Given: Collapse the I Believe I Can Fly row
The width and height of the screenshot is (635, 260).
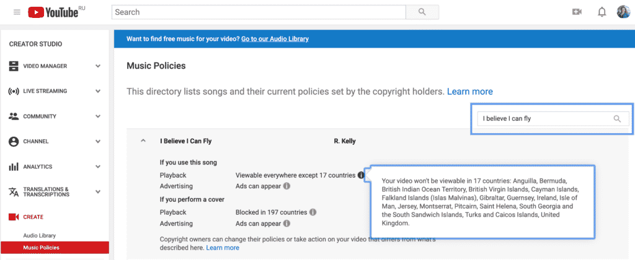Looking at the screenshot, I should [143, 141].
